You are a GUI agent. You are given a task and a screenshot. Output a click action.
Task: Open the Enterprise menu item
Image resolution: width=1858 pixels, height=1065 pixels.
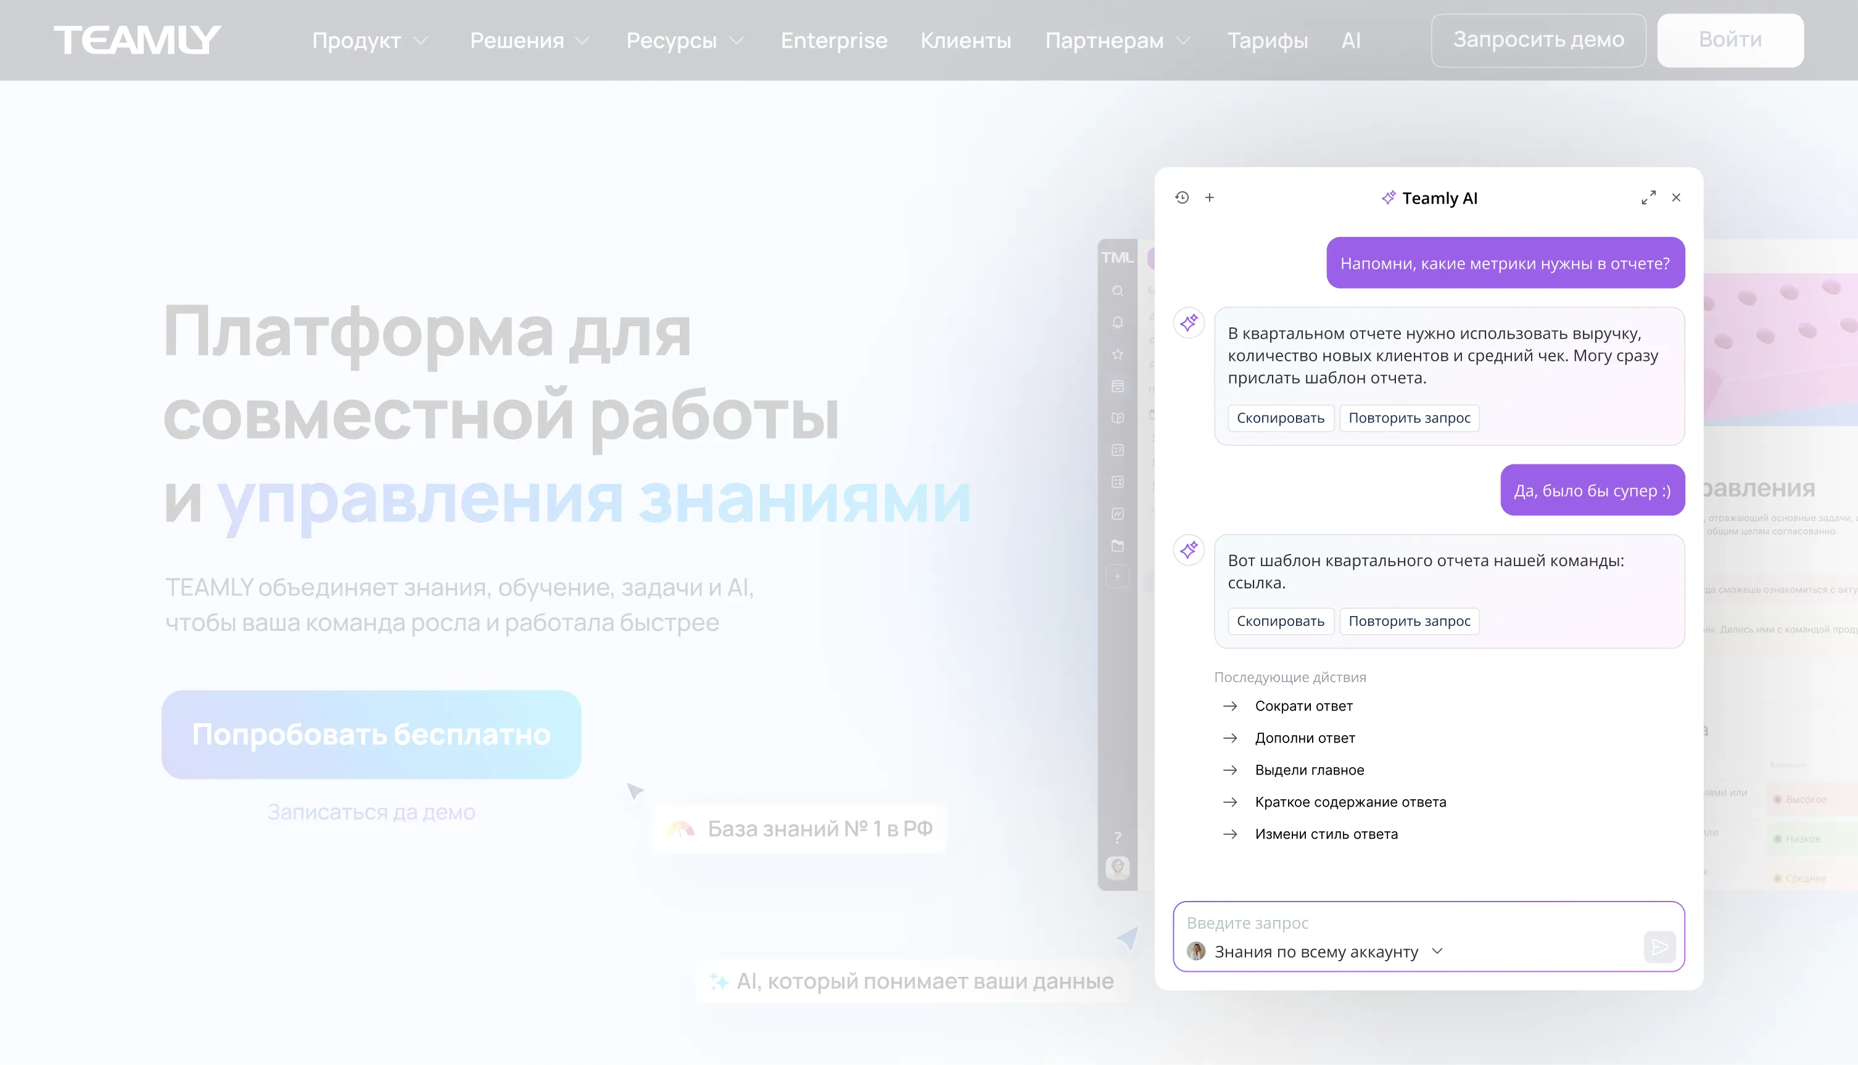pyautogui.click(x=834, y=40)
